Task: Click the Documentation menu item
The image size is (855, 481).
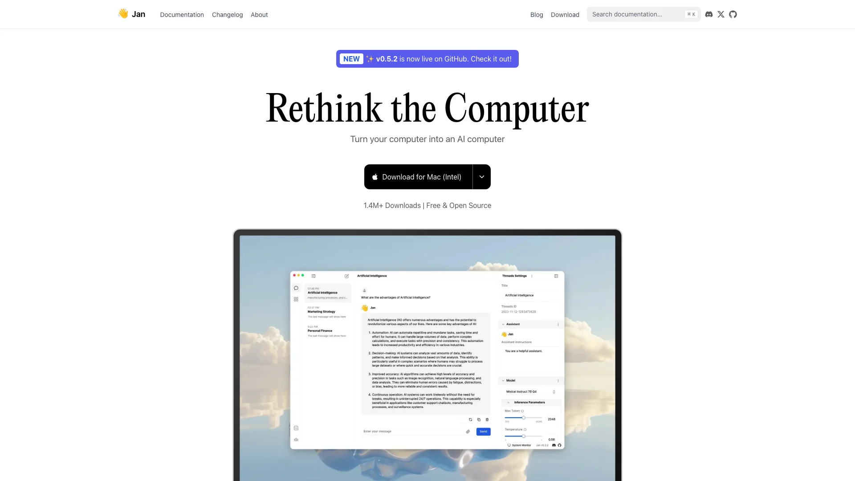Action: click(181, 14)
